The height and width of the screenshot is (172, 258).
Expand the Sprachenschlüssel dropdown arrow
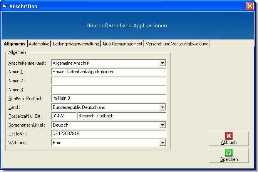[163, 125]
